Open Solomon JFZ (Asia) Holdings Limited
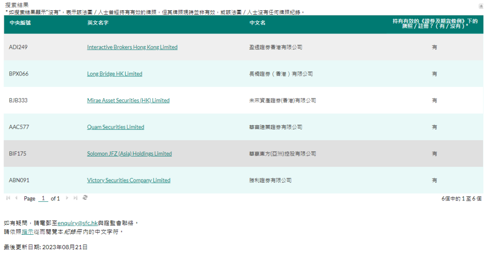The height and width of the screenshot is (255, 488). [129, 154]
